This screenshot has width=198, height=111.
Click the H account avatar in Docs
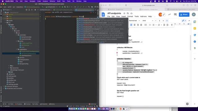194,14
